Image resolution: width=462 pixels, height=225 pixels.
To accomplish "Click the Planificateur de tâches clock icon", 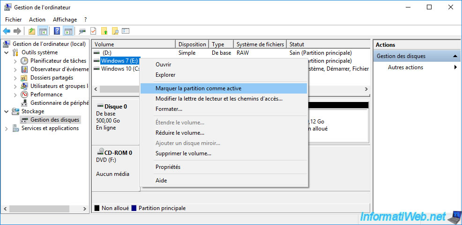I will (24, 61).
